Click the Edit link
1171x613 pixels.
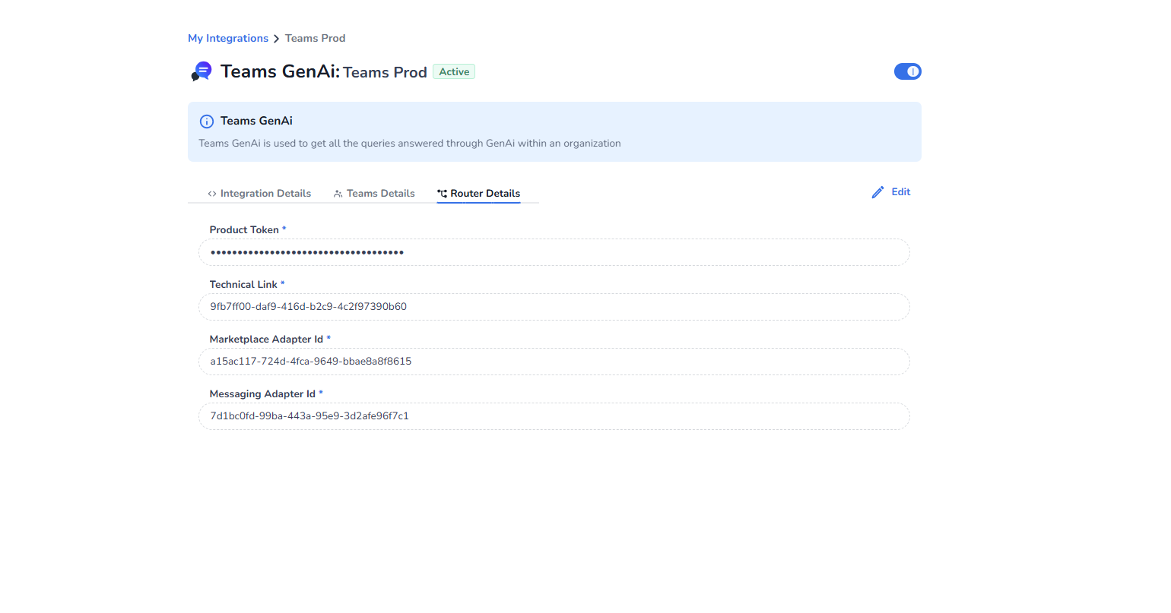point(901,192)
